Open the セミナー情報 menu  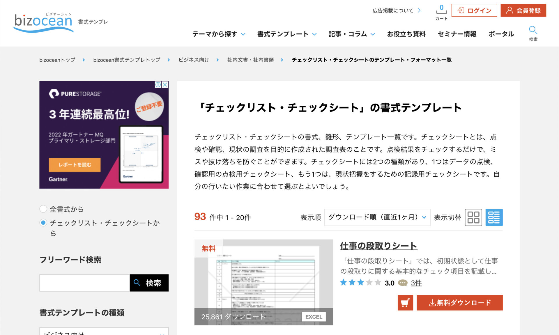tap(457, 34)
